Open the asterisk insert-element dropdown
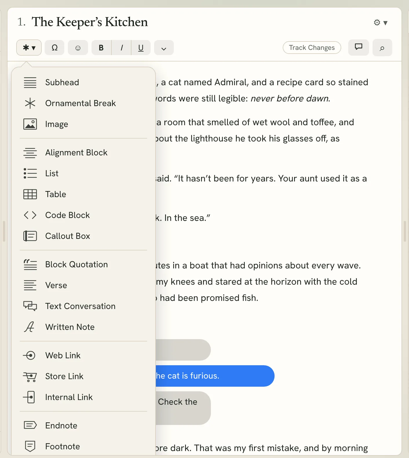Screen dimensions: 409x458 pos(29,48)
